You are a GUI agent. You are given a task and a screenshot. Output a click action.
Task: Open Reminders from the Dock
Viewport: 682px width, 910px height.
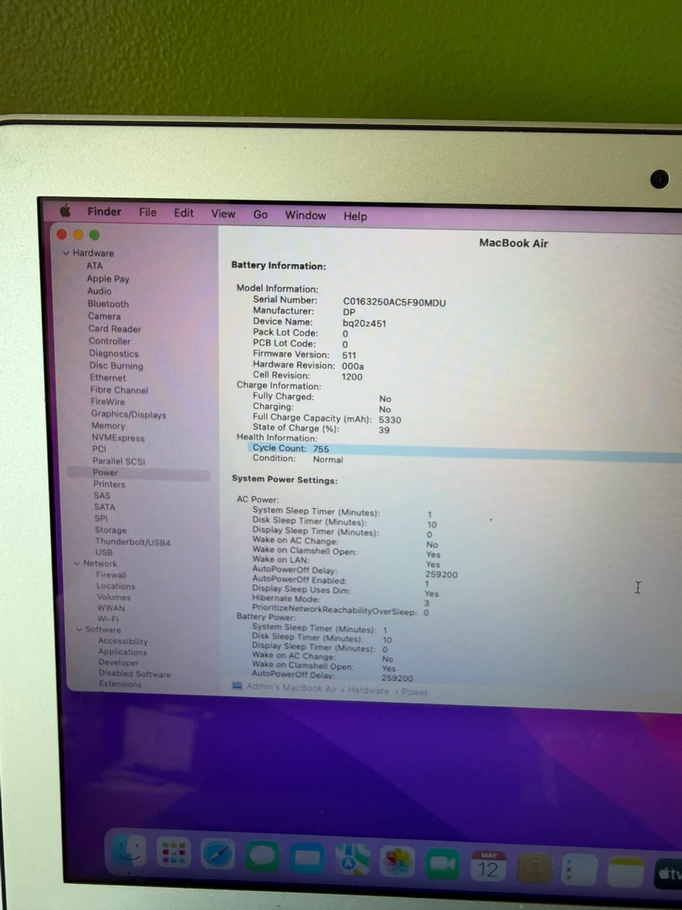pos(580,870)
